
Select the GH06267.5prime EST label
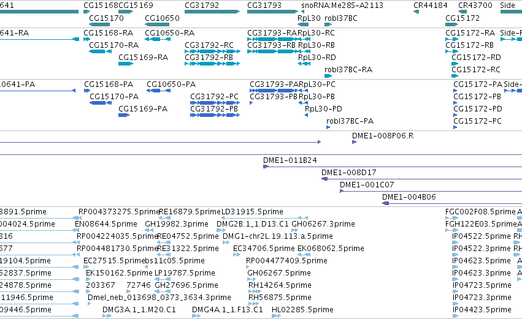[x=279, y=273]
